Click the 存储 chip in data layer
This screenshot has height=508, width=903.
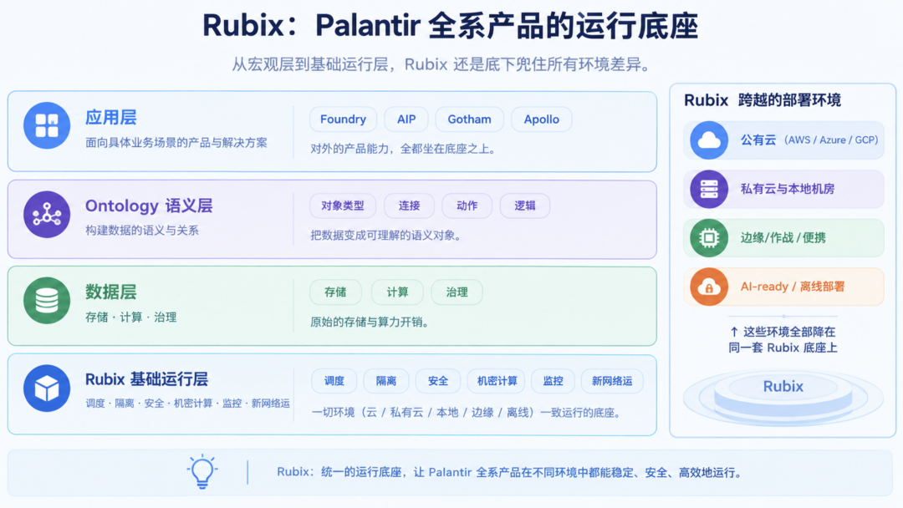click(336, 292)
